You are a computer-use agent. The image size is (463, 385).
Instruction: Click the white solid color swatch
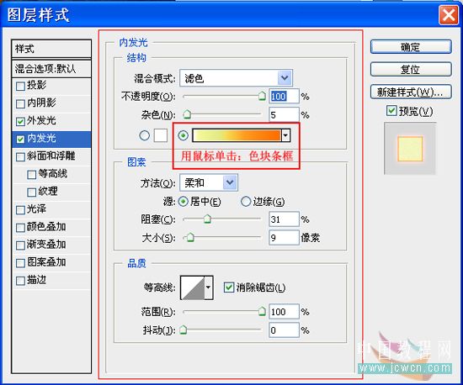pos(161,135)
